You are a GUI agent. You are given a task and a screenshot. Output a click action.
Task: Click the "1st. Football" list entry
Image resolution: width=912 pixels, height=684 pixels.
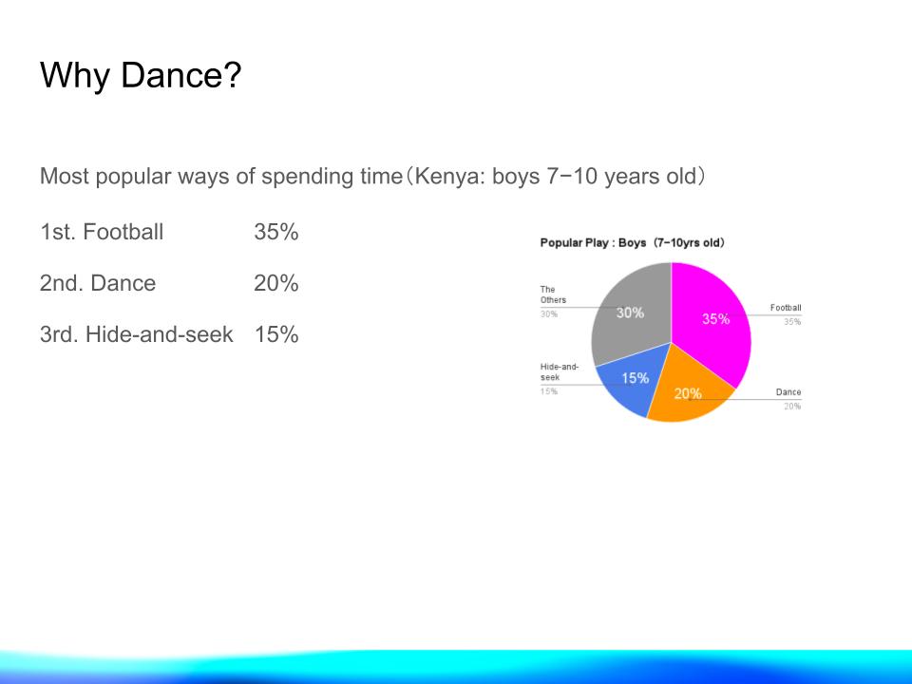point(102,232)
